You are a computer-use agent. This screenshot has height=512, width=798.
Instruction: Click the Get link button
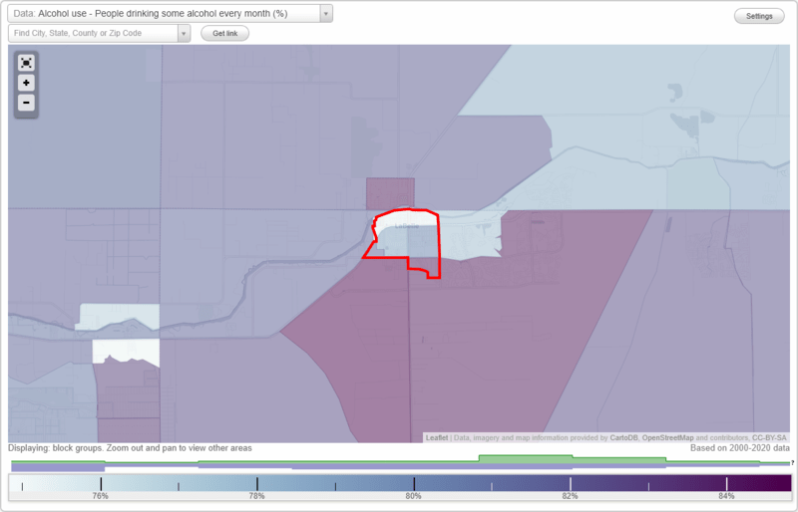point(225,34)
